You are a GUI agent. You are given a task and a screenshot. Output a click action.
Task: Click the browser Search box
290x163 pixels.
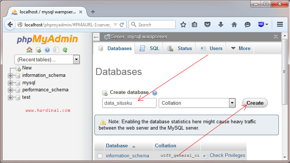click(x=152, y=25)
